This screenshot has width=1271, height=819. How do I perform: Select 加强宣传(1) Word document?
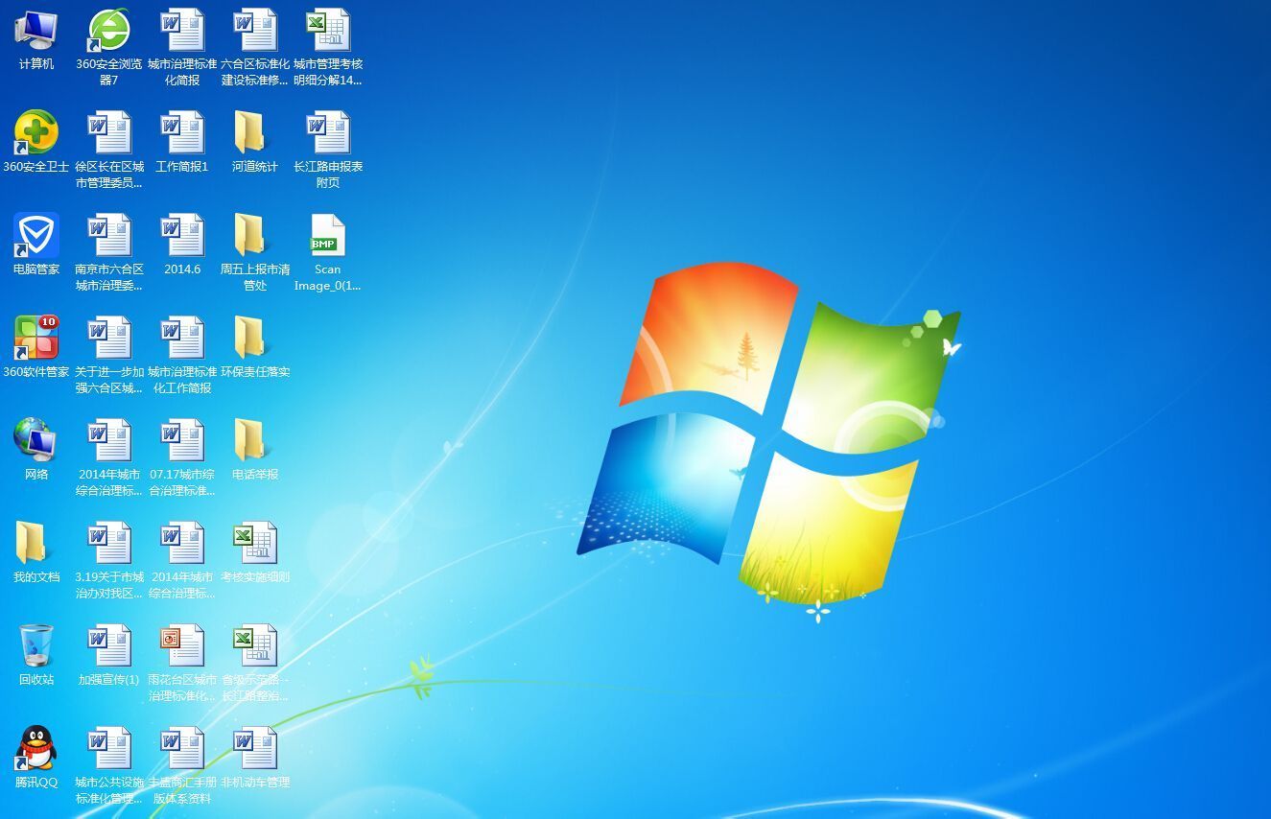(109, 646)
